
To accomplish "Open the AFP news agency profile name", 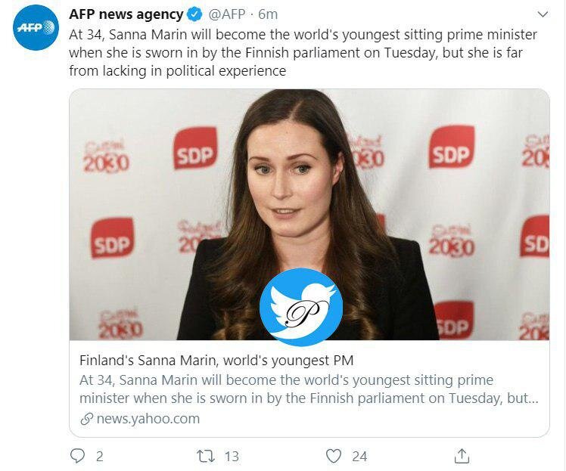I will coord(126,14).
